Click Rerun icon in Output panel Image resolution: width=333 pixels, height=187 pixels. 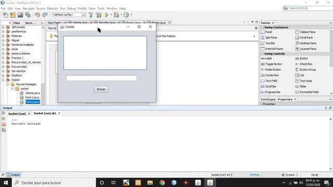point(4,113)
